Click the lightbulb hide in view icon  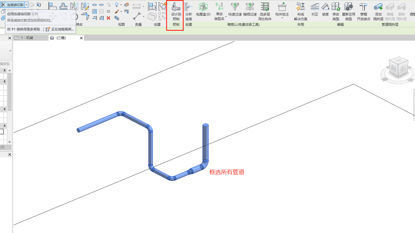click(x=117, y=5)
